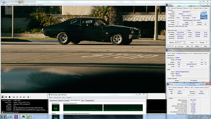The height and width of the screenshot is (119, 211).
Task: Click the clock and date in the taskbar
Action: coord(206,117)
